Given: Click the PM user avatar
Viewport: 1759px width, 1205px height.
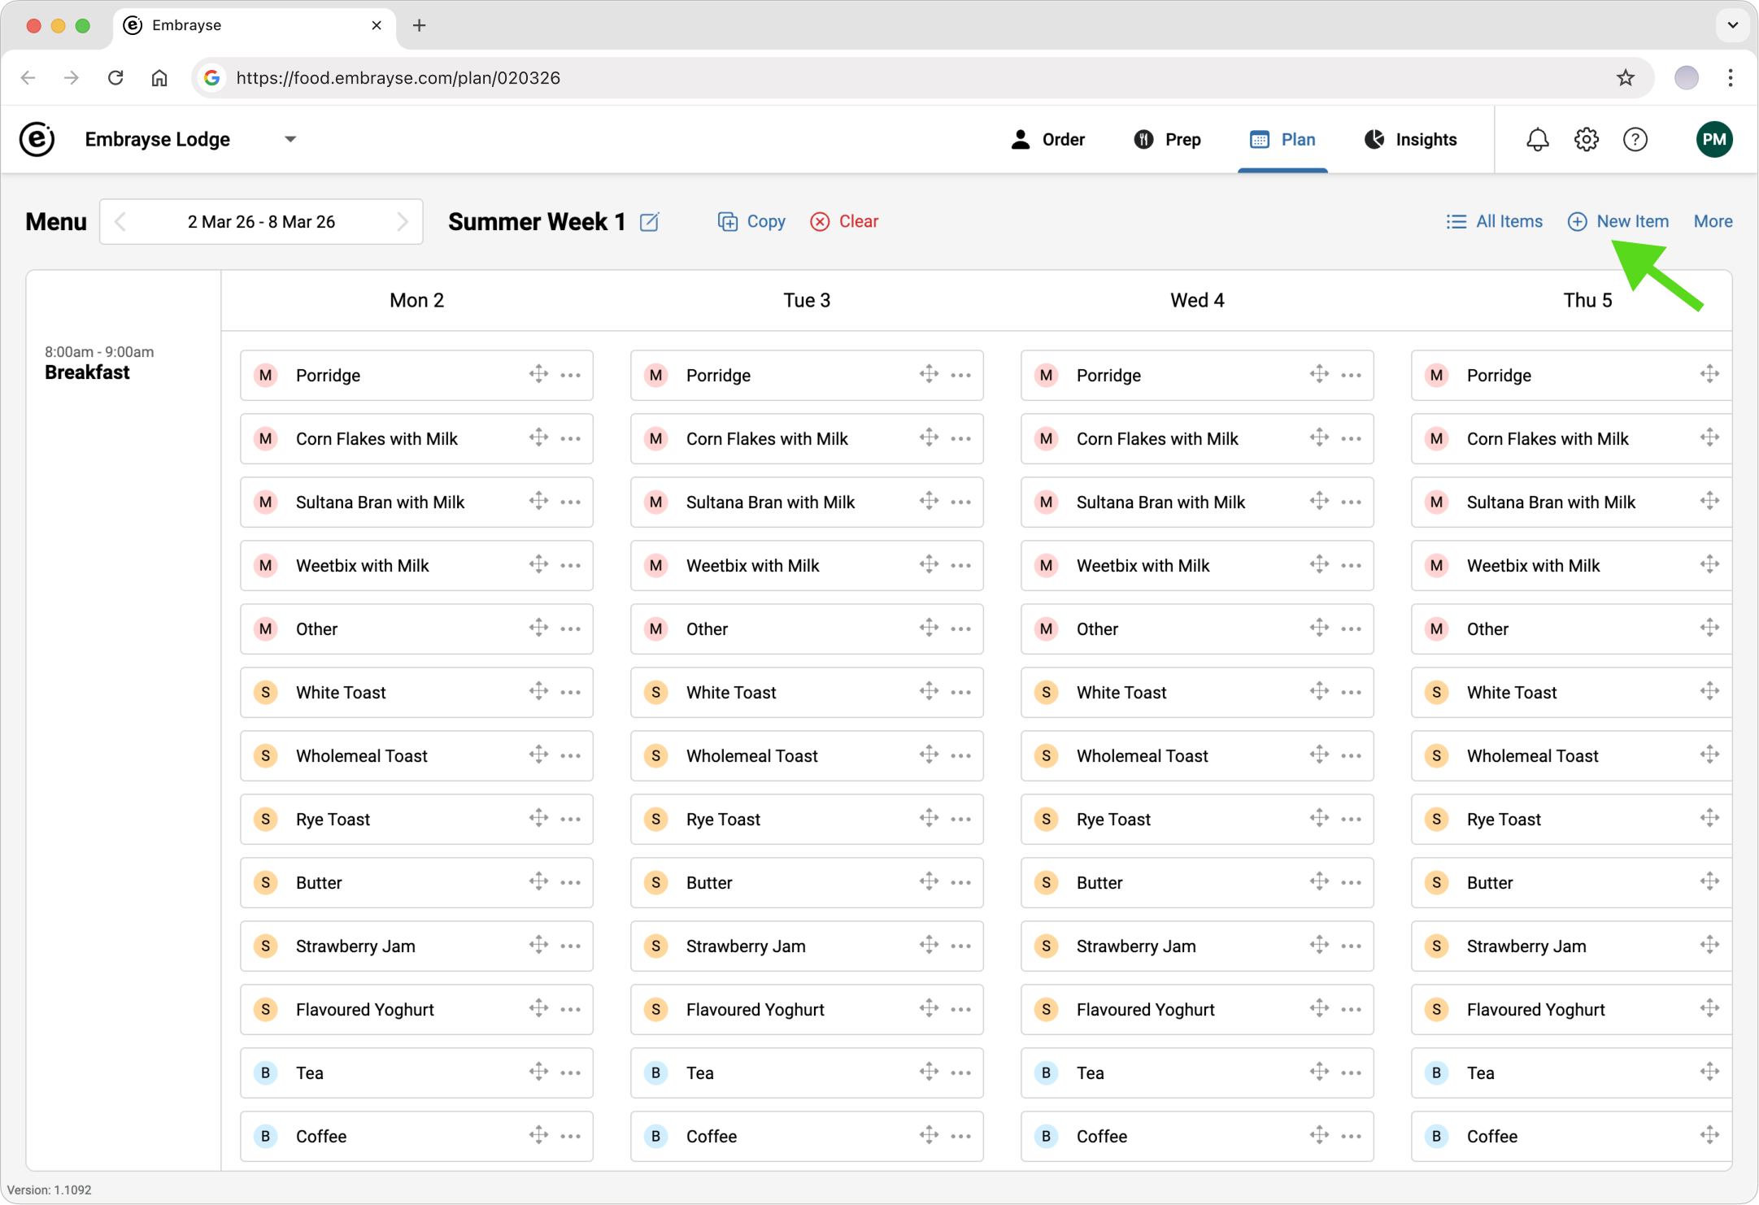Looking at the screenshot, I should [1714, 140].
